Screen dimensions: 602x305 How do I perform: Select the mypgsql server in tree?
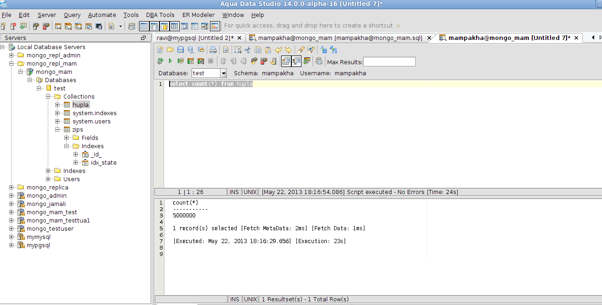tap(38, 245)
